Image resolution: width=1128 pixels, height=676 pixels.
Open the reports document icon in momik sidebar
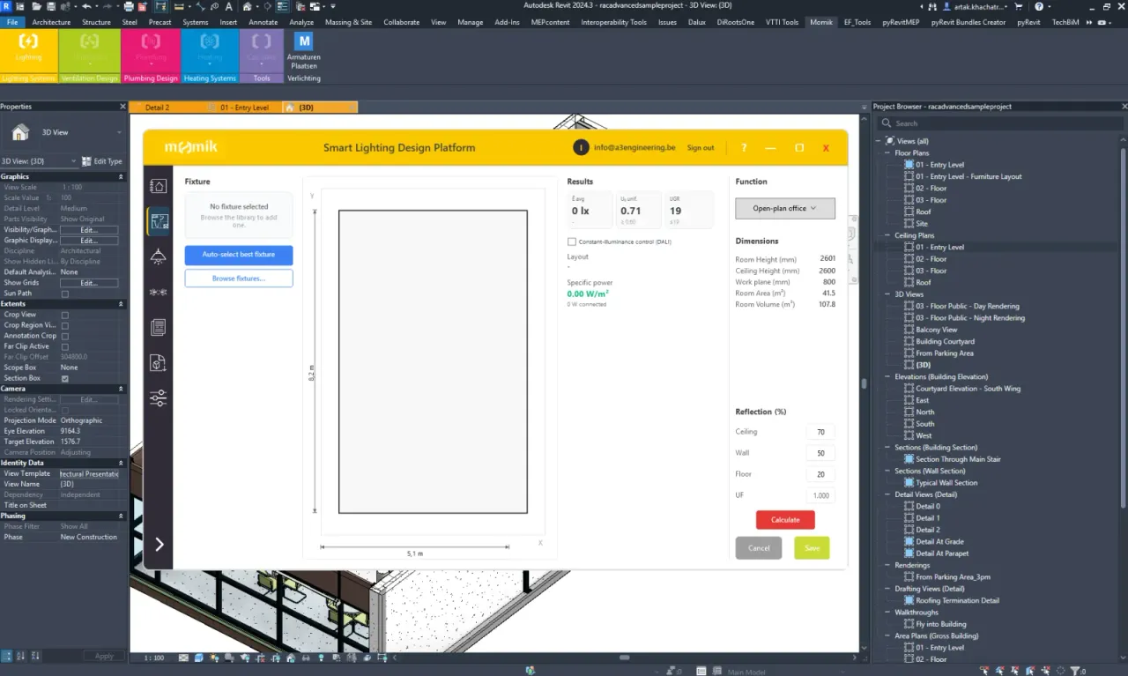[x=159, y=327]
